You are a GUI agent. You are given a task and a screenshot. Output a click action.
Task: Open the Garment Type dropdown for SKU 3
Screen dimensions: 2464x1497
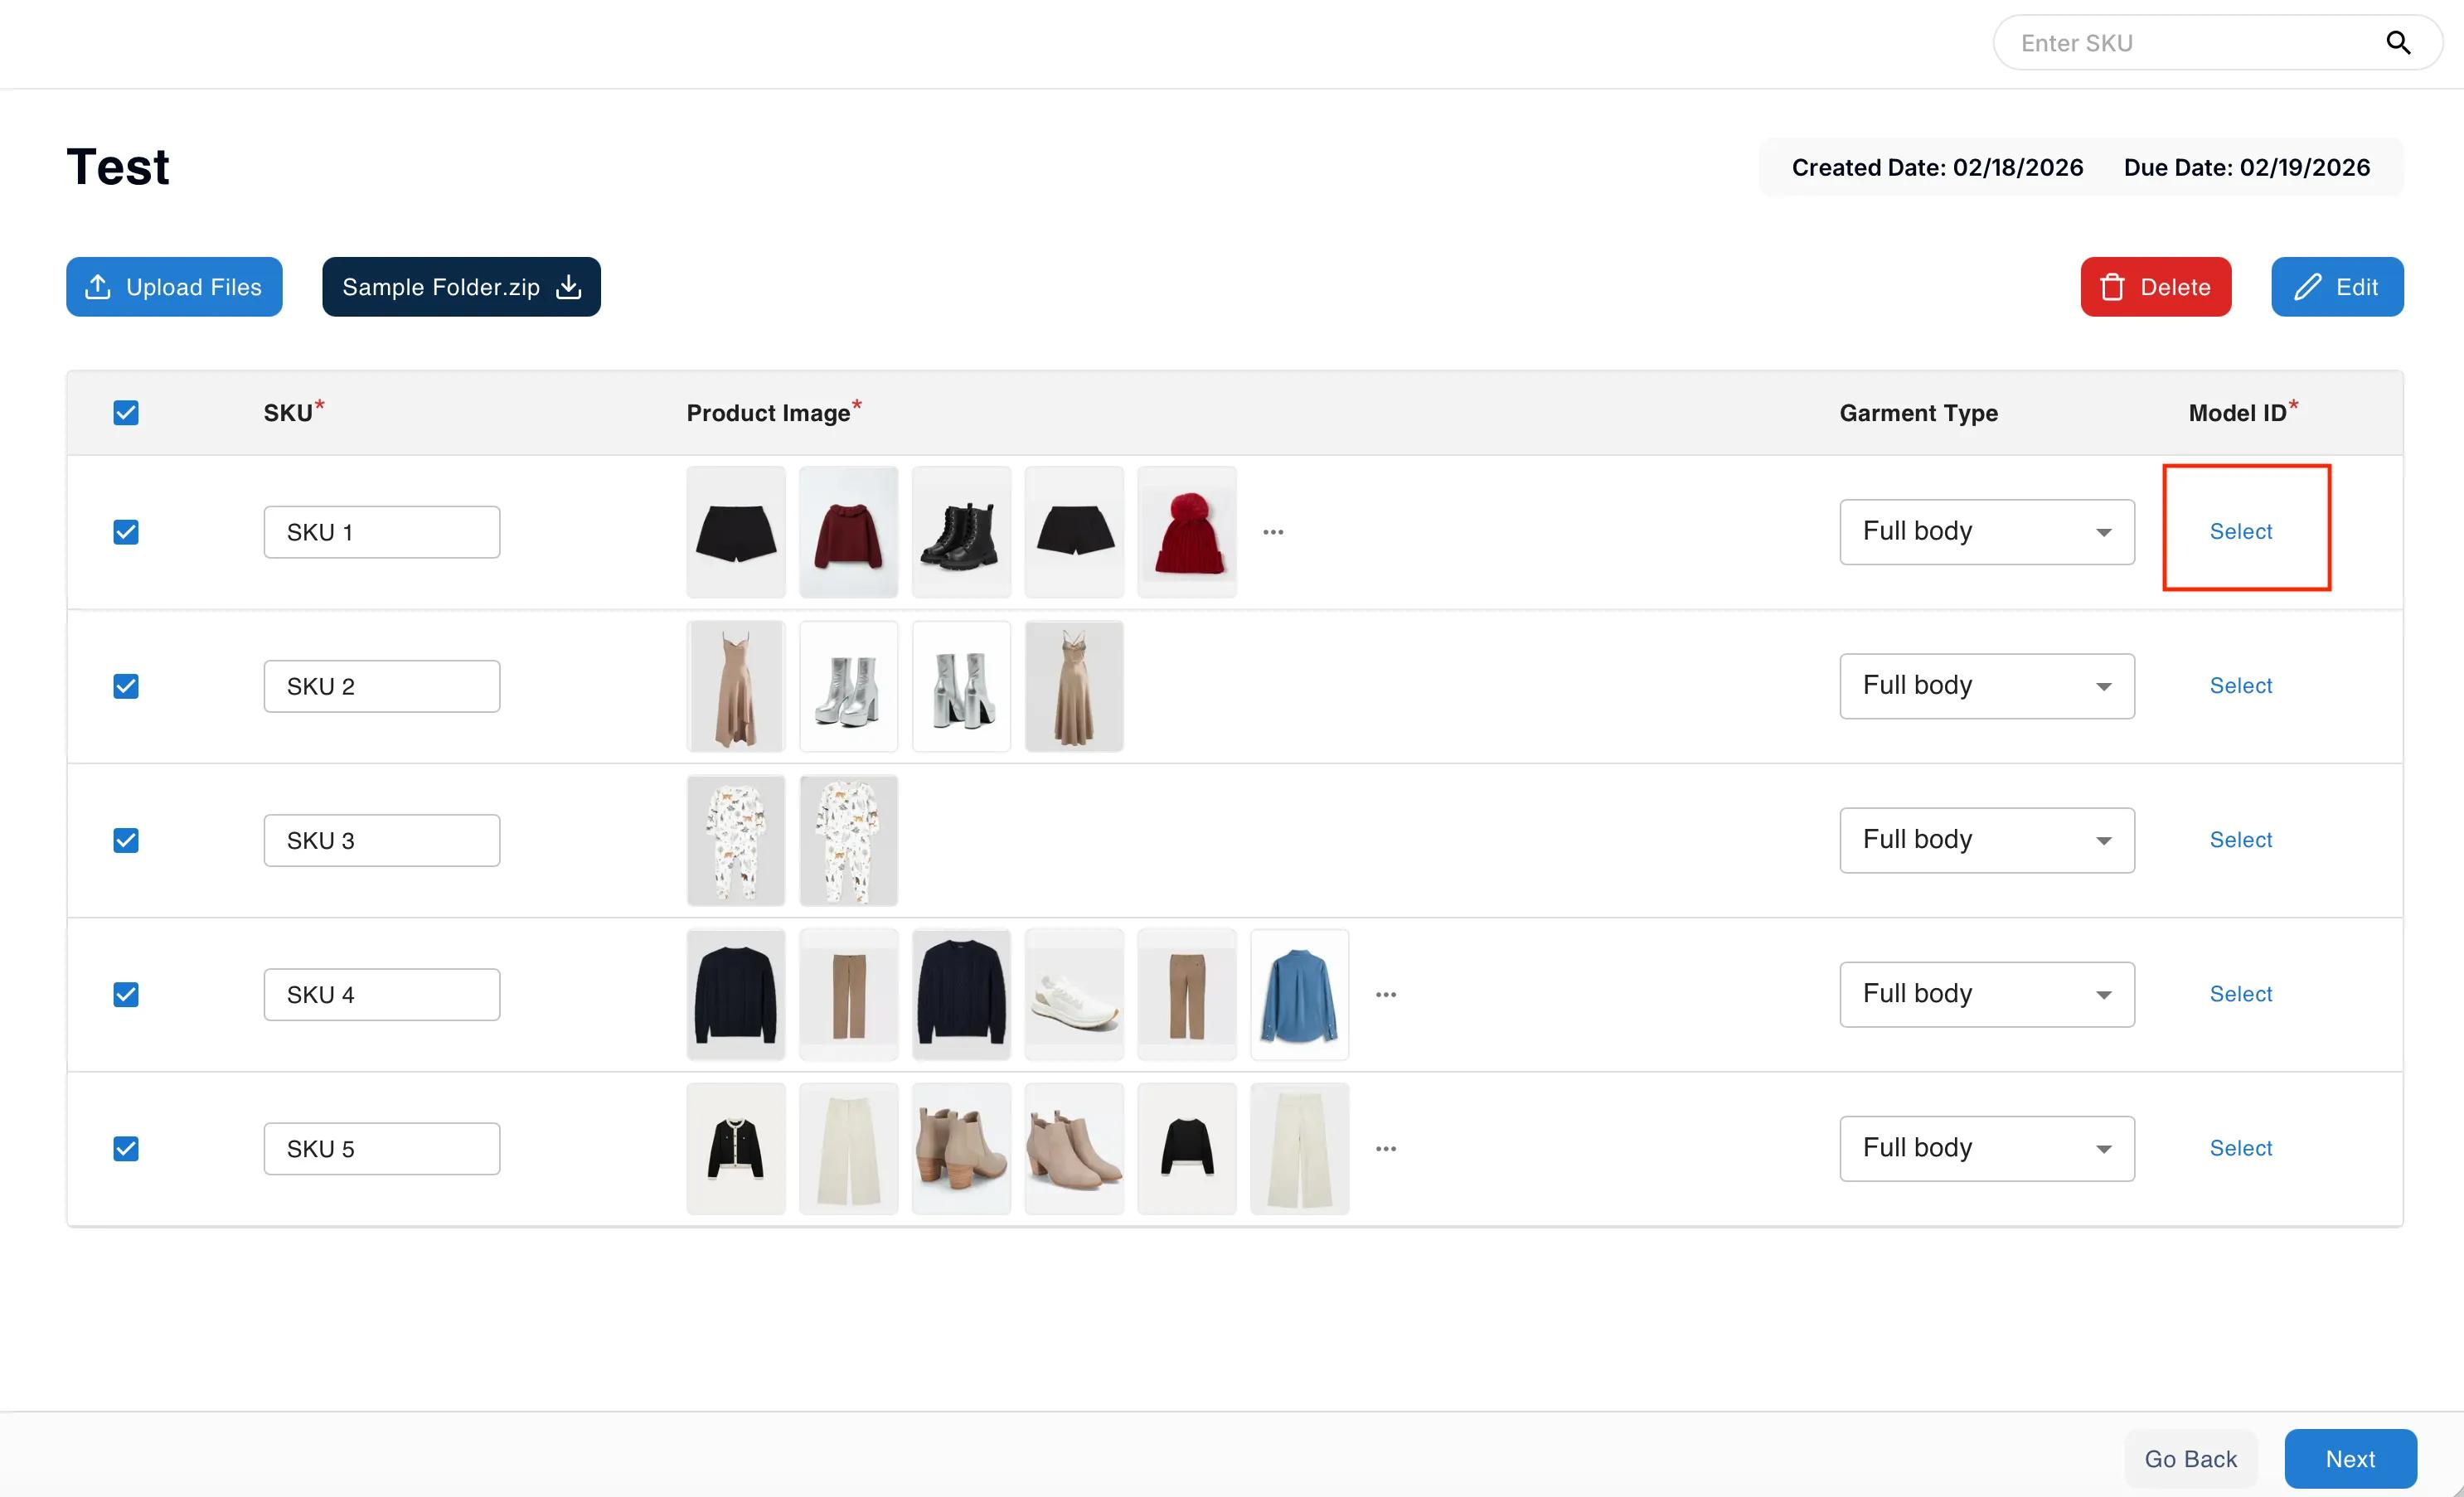click(x=1986, y=840)
